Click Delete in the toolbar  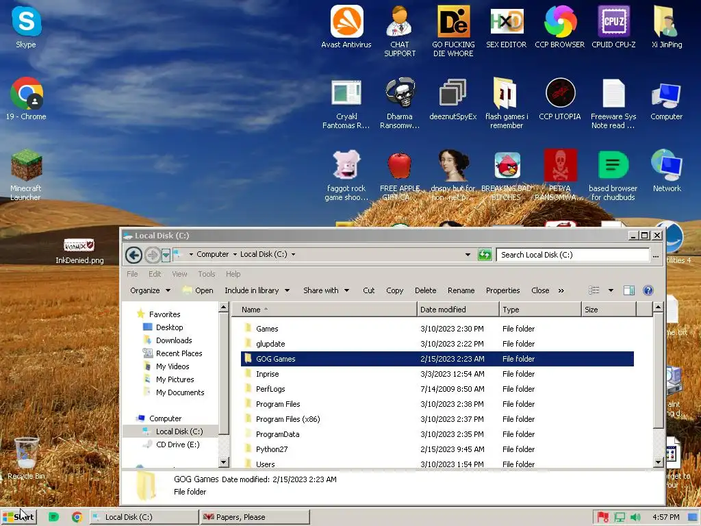[425, 290]
